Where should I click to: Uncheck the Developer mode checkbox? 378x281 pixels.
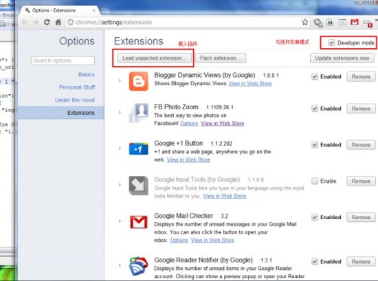331,43
